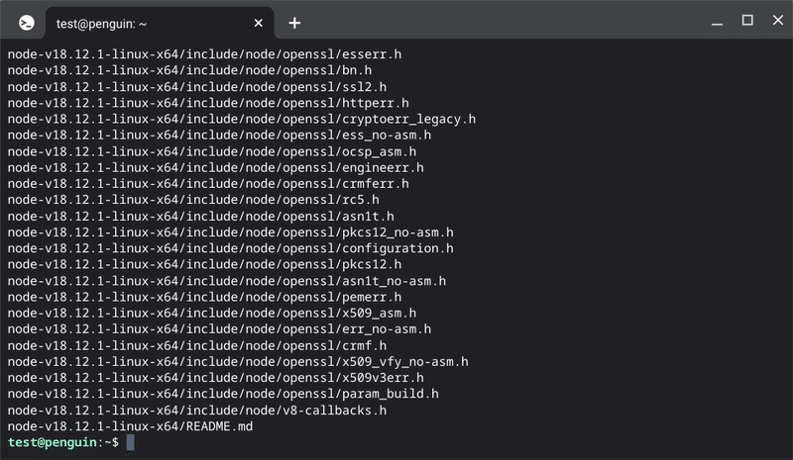Click the line ending in ssl2.h
This screenshot has height=460, width=793.
click(x=197, y=86)
